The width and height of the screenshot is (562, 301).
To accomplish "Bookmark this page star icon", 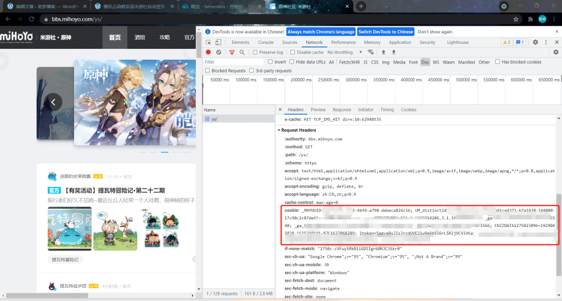I will (x=516, y=19).
